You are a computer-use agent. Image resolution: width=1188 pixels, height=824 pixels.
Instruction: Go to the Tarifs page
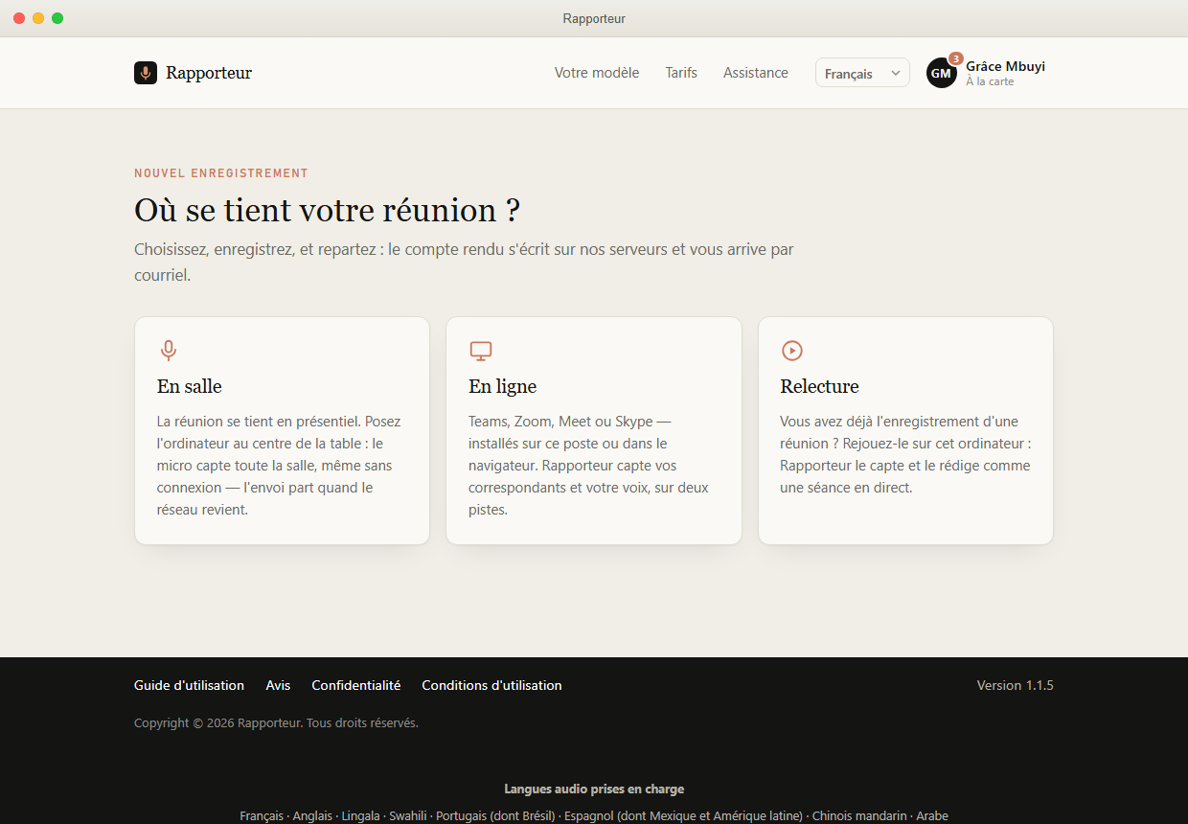(x=681, y=73)
